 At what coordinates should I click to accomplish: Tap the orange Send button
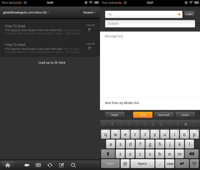[x=143, y=115]
